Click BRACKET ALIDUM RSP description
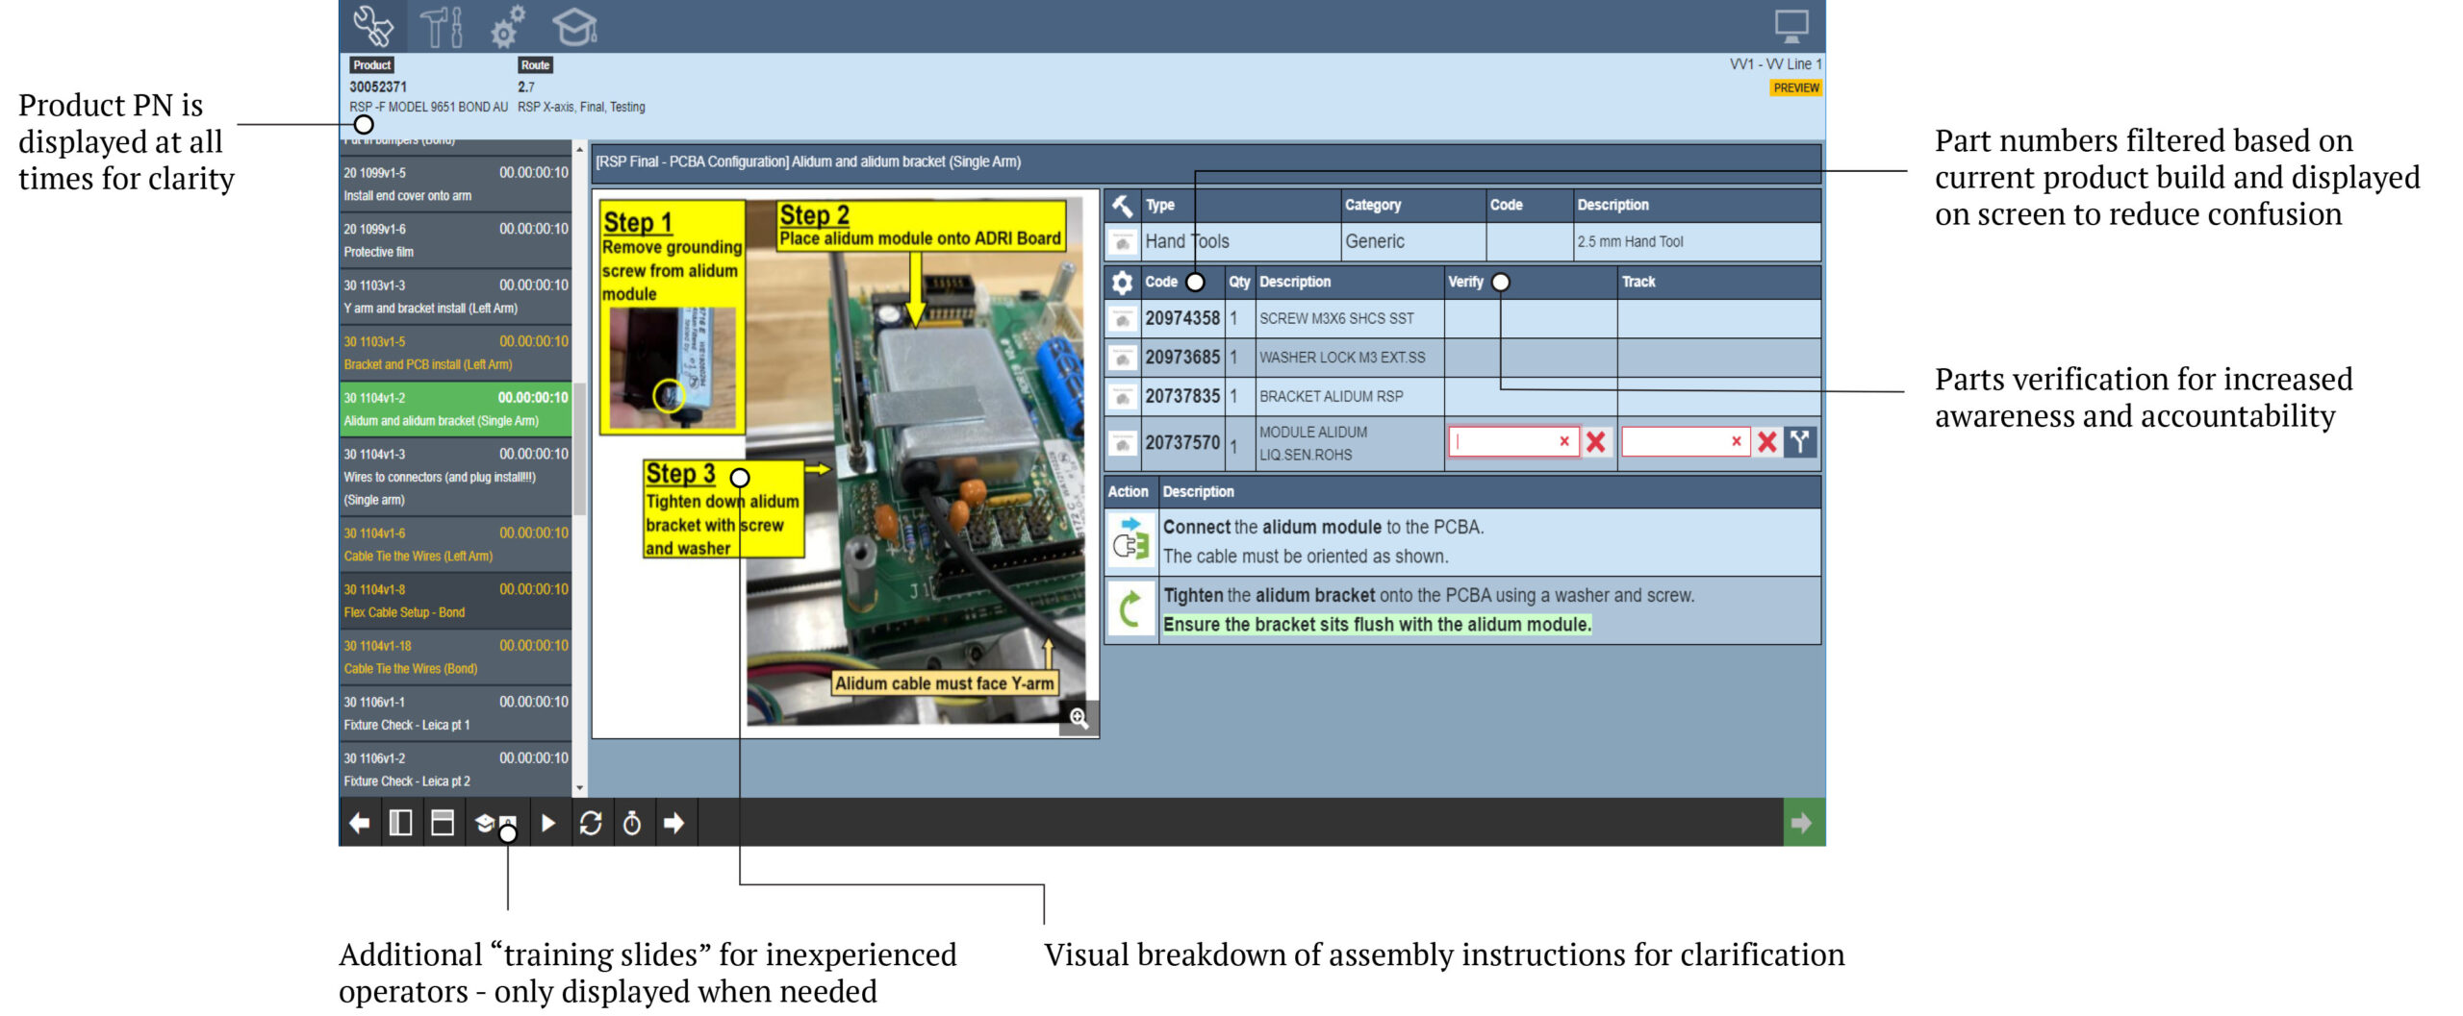Screen dimensions: 2463x1016 1331,396
